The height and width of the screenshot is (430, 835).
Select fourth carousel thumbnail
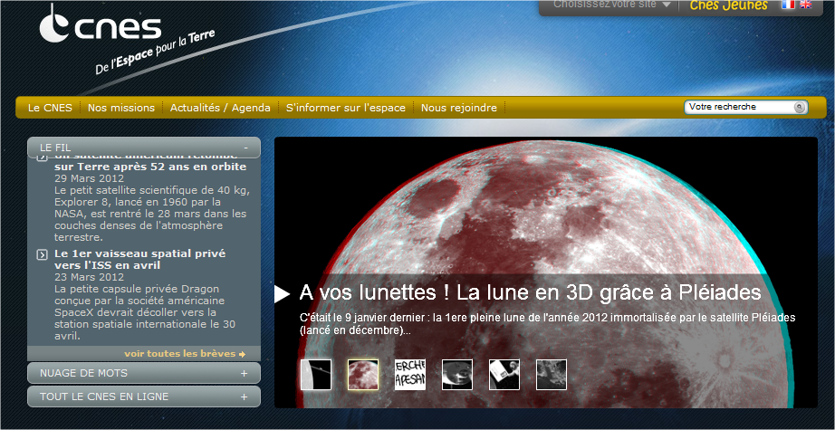pyautogui.click(x=457, y=375)
